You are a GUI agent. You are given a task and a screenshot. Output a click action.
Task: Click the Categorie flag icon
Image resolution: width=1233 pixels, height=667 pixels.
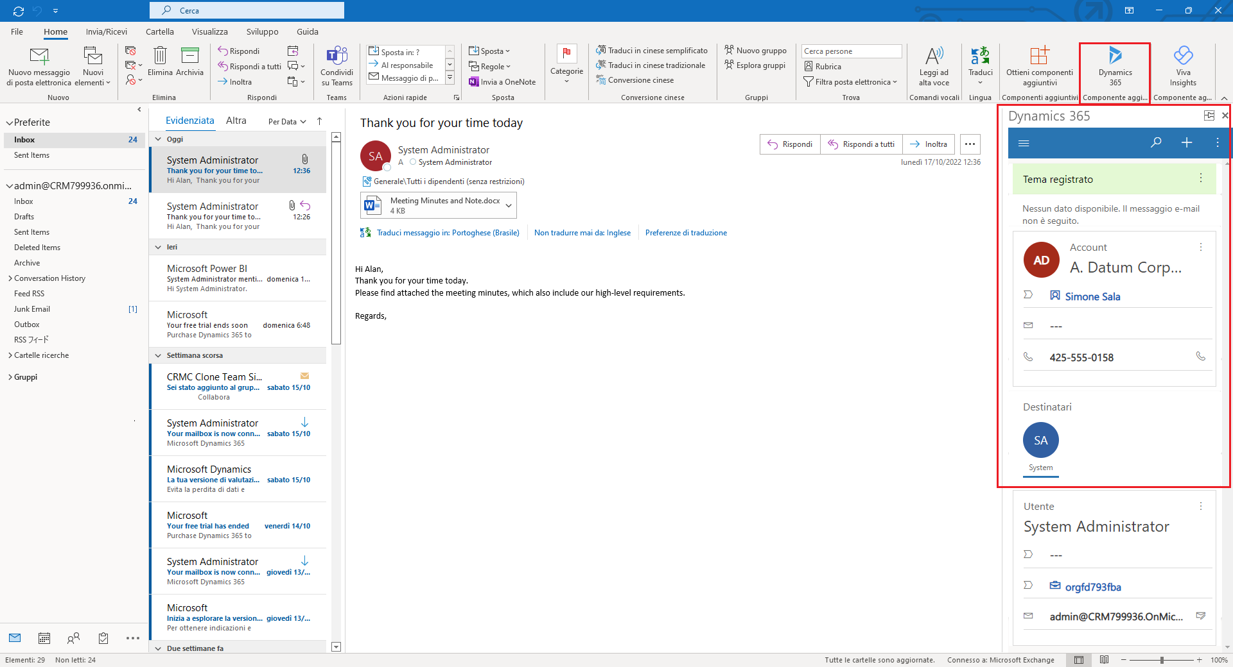pyautogui.click(x=566, y=54)
